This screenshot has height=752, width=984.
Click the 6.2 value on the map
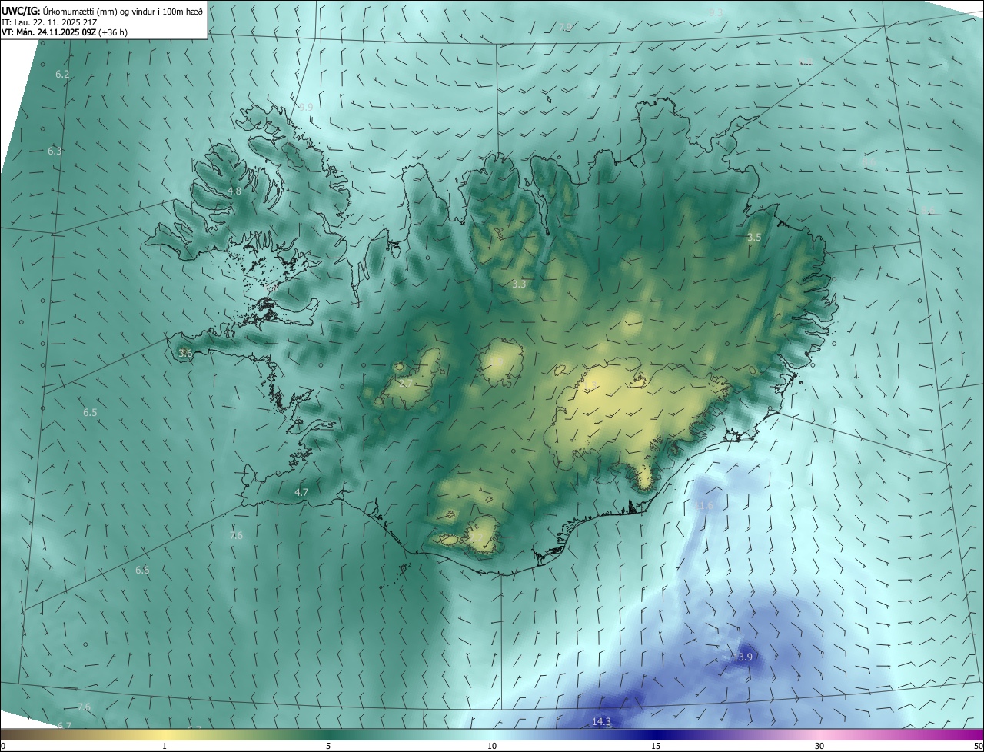63,75
